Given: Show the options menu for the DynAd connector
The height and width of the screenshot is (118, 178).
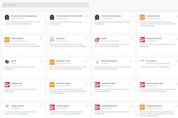Looking at the screenshot, I should [x=41, y=61].
